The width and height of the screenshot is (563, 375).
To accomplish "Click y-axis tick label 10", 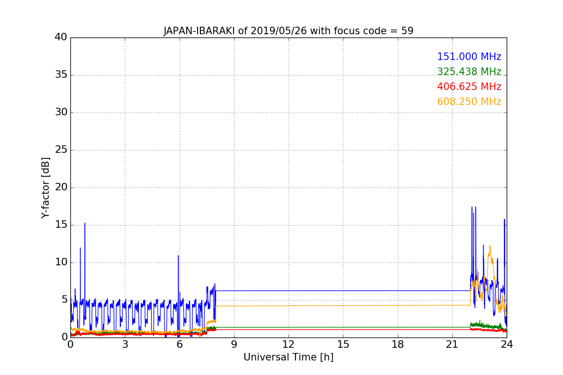I will [61, 262].
